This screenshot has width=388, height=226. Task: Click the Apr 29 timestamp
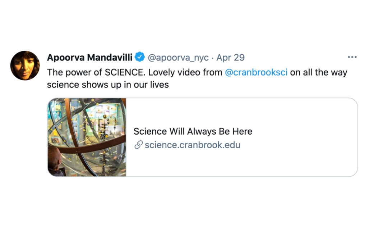tap(230, 57)
